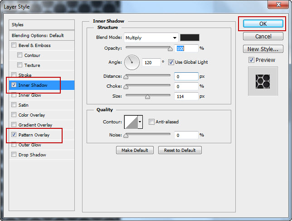Image resolution: width=292 pixels, height=221 pixels.
Task: Open the Contour picker dropdown arrow
Action: click(x=140, y=122)
